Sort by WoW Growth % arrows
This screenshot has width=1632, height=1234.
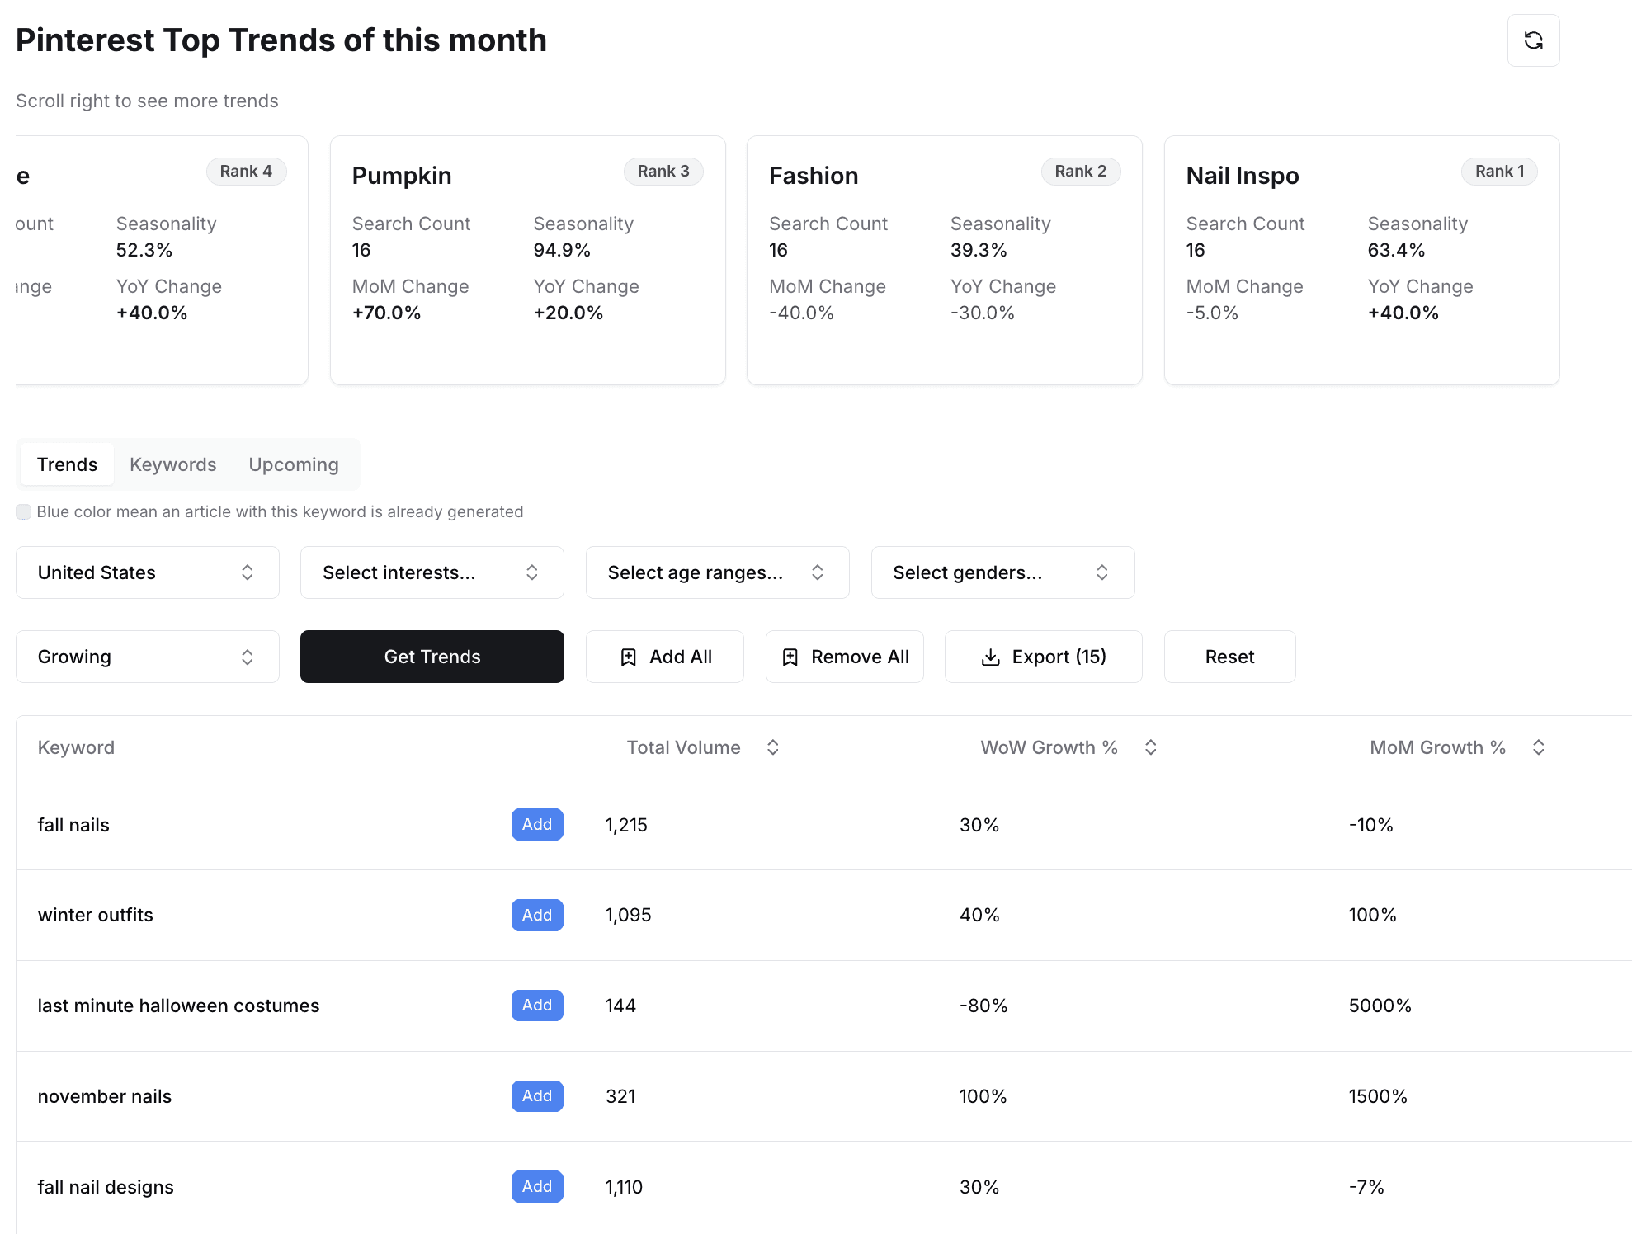point(1150,747)
